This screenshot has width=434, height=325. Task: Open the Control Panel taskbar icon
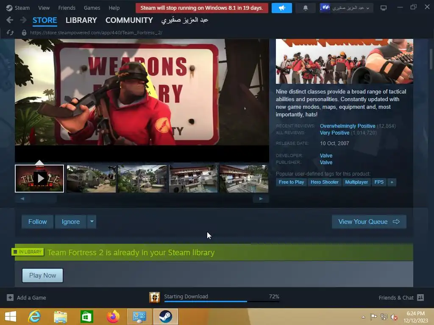pyautogui.click(x=139, y=317)
